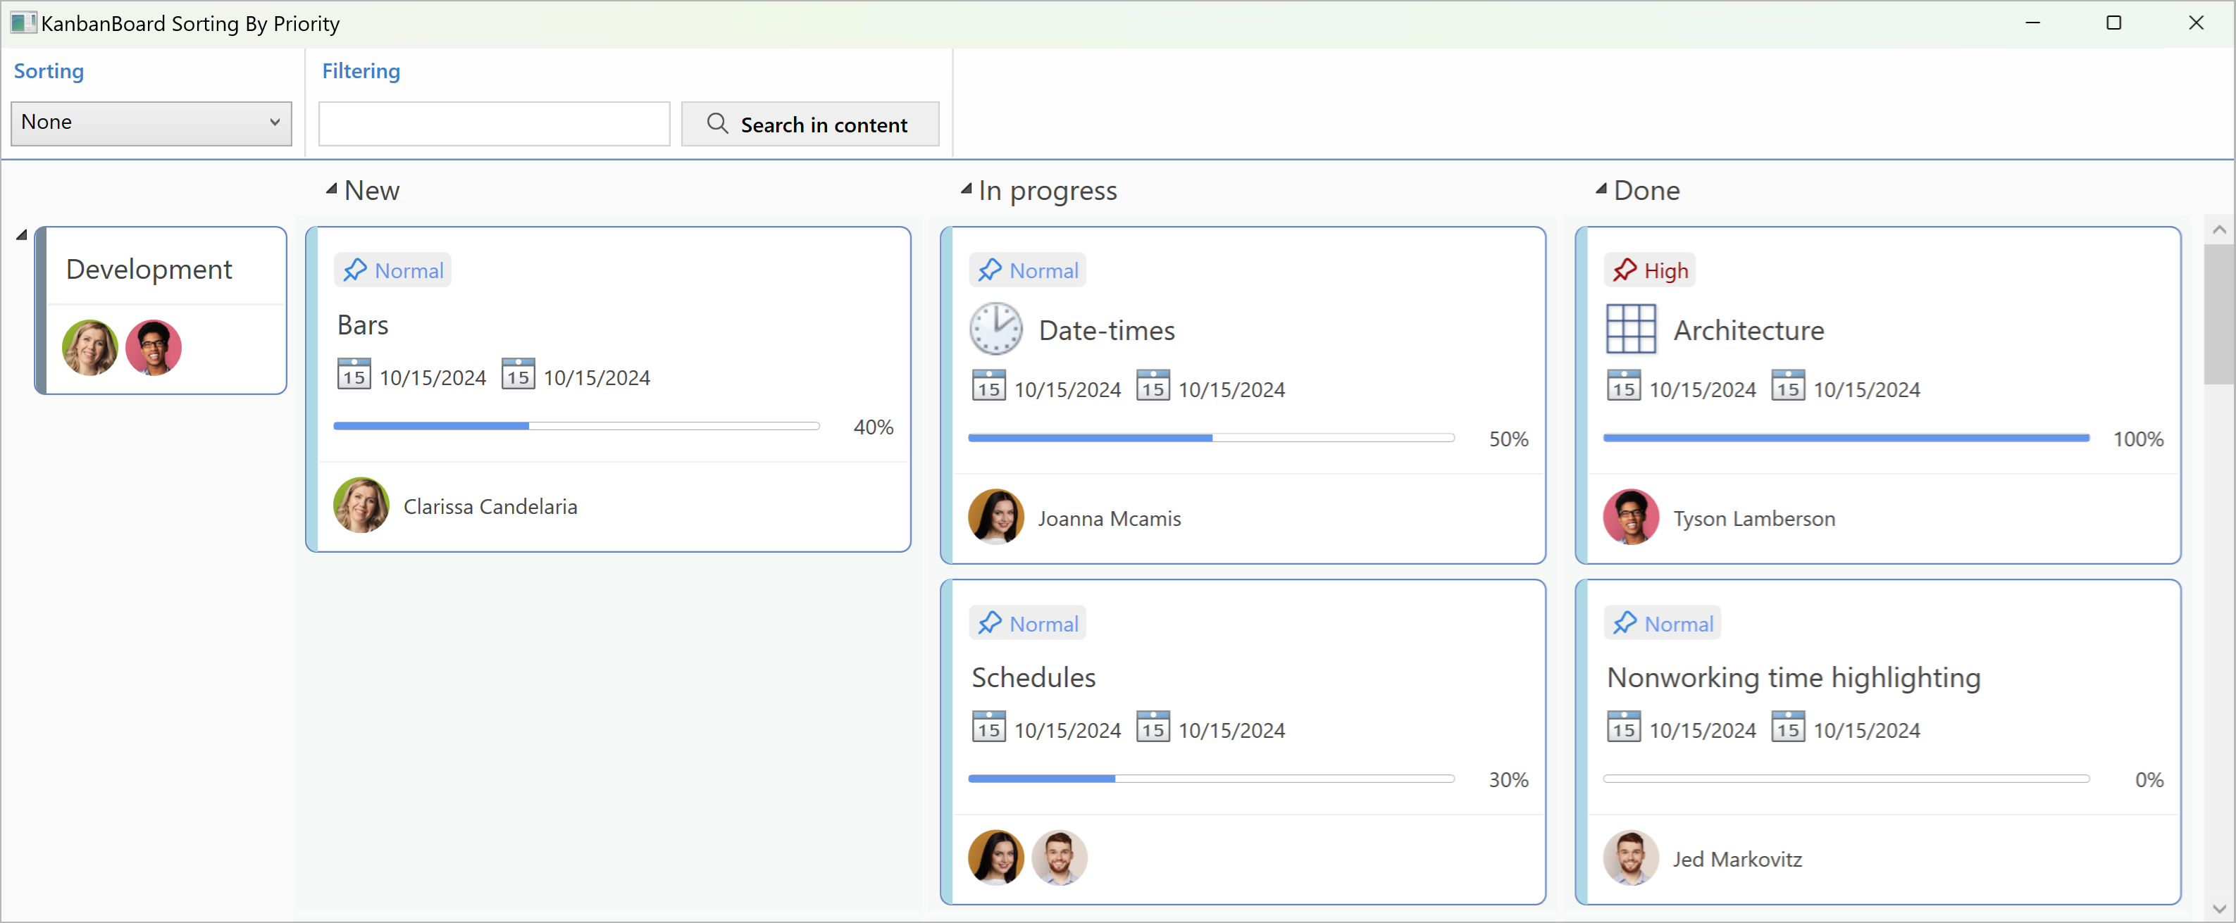Image resolution: width=2236 pixels, height=923 pixels.
Task: Click the progress bar on the Schedules card
Action: click(1211, 778)
